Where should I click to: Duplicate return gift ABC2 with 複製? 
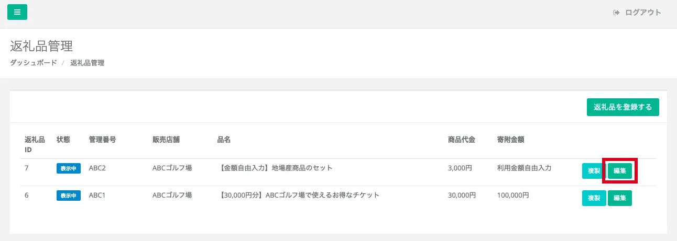point(594,171)
